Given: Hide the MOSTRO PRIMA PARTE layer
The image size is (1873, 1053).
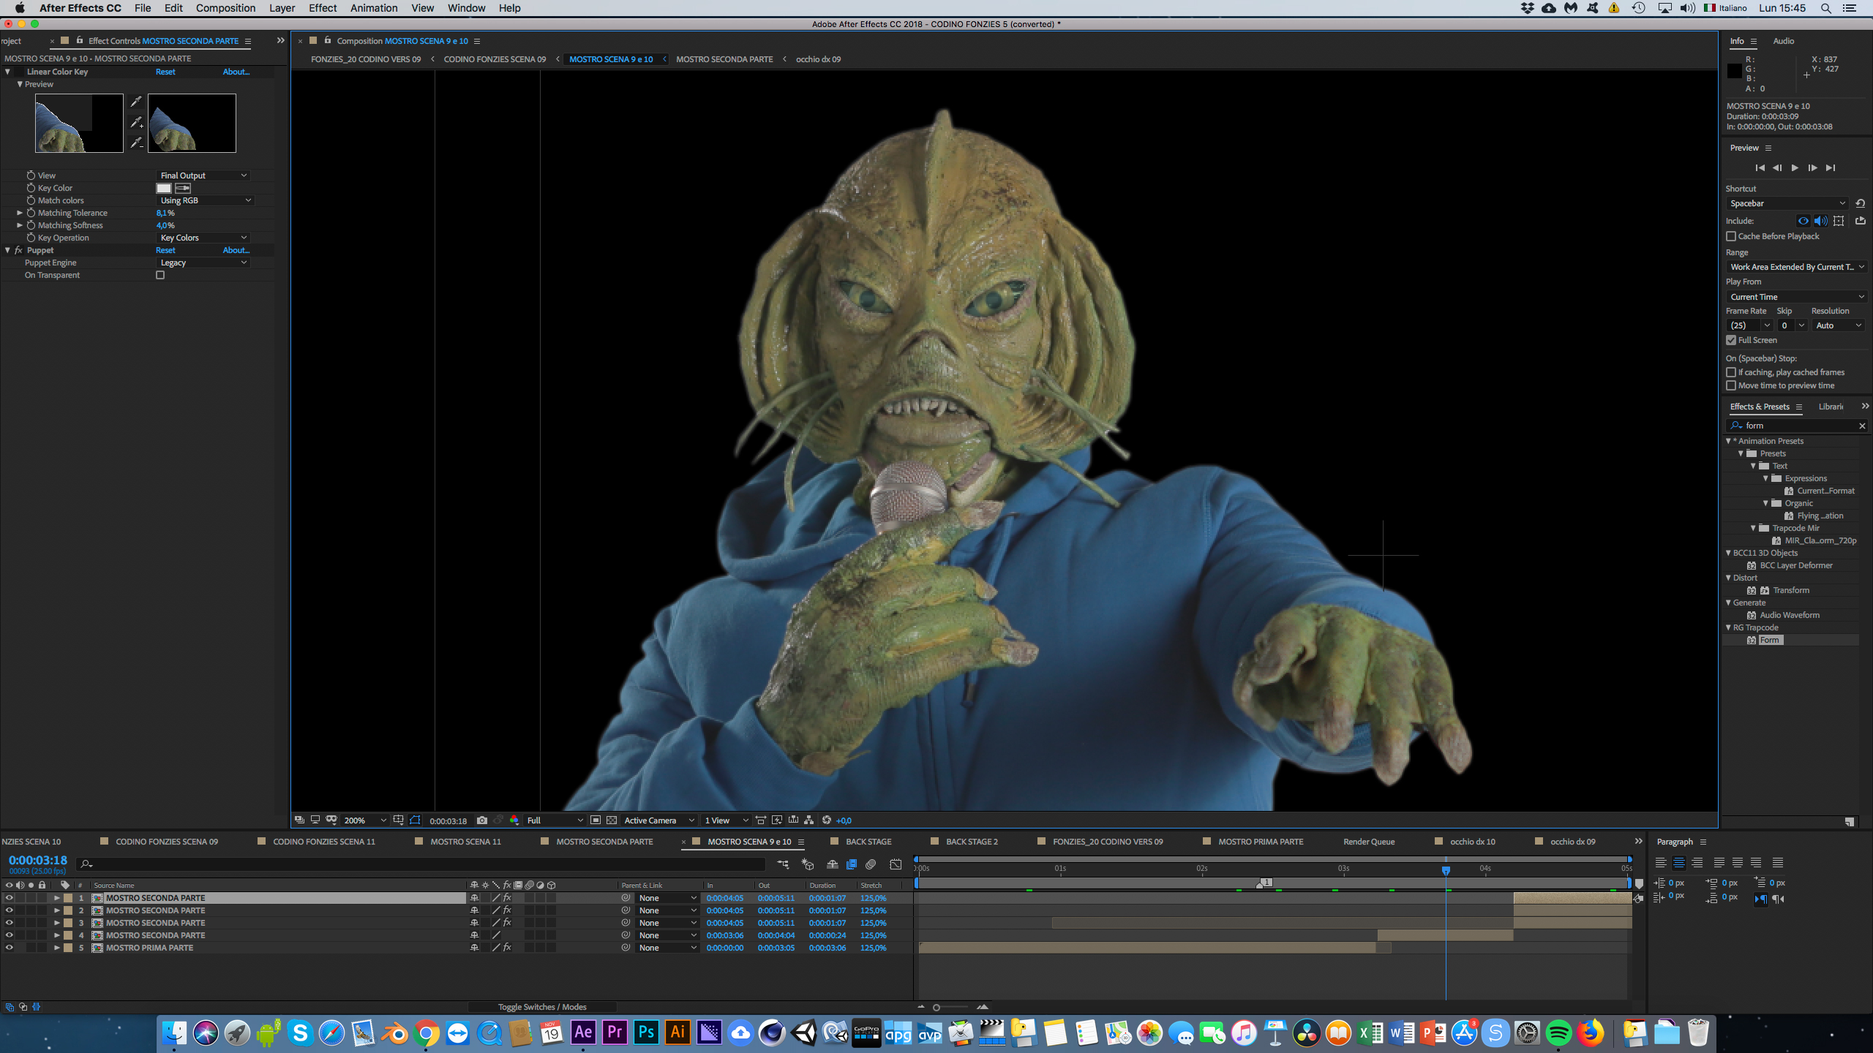Looking at the screenshot, I should tap(9, 948).
